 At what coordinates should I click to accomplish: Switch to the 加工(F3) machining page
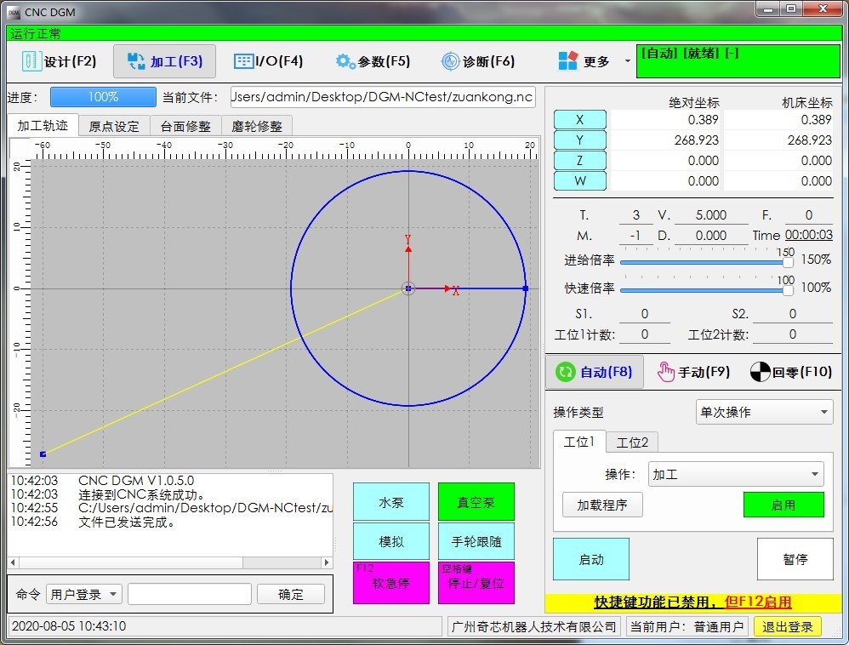(164, 61)
